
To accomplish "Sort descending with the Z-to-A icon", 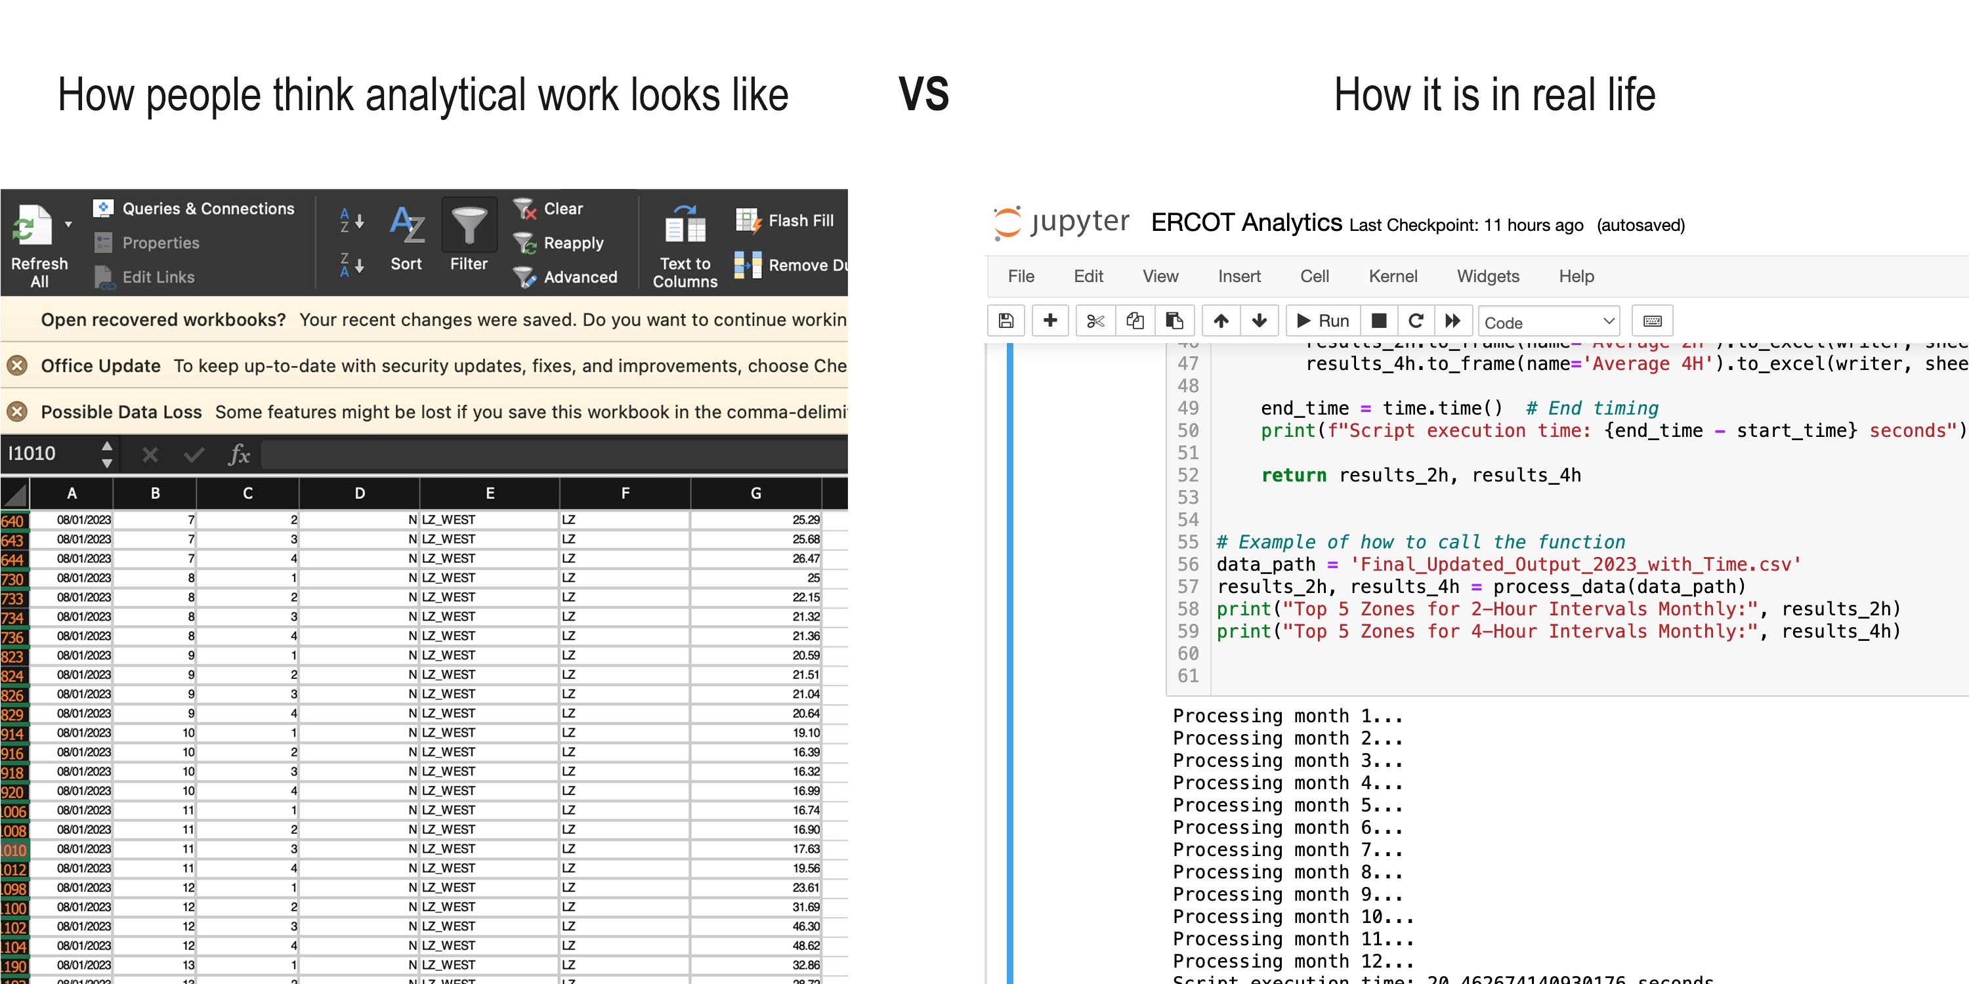I will coord(352,265).
